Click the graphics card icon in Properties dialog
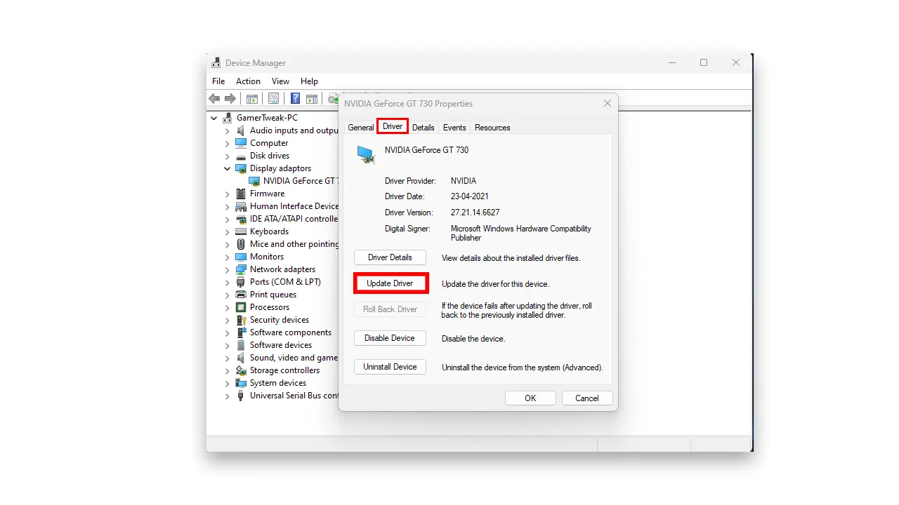This screenshot has width=899, height=505. 366,155
